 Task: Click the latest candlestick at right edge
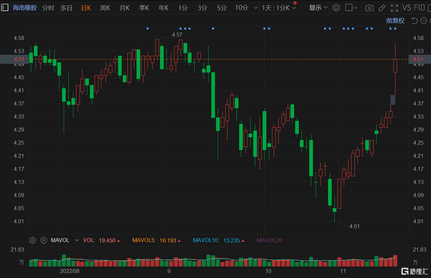click(x=395, y=66)
